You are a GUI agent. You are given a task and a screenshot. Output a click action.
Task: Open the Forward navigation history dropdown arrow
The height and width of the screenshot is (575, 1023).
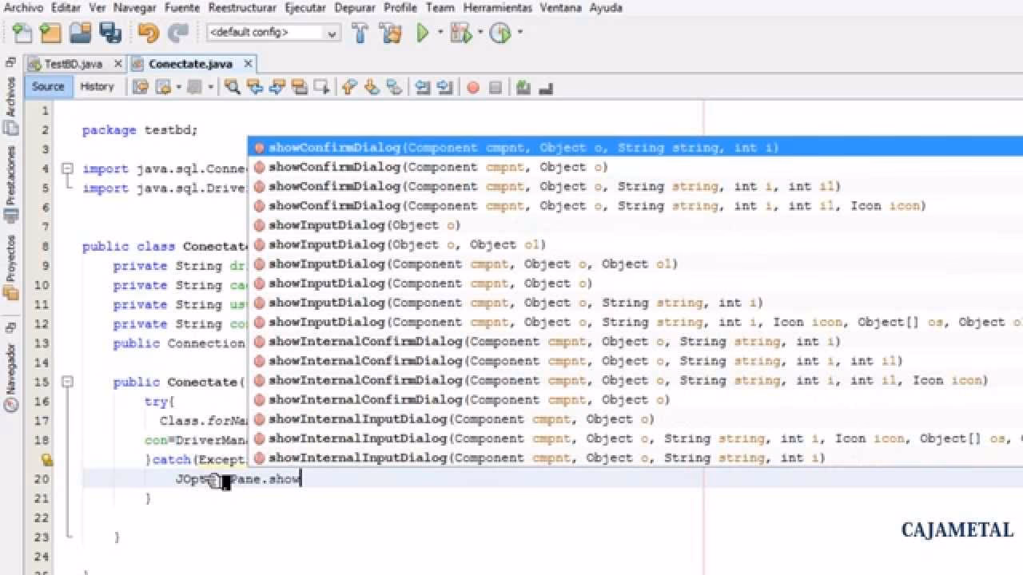(x=211, y=87)
